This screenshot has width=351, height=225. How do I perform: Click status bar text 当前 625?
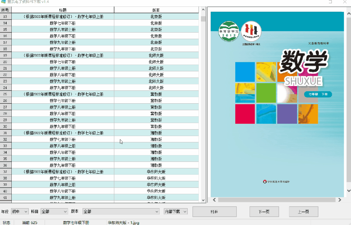(x=30, y=222)
